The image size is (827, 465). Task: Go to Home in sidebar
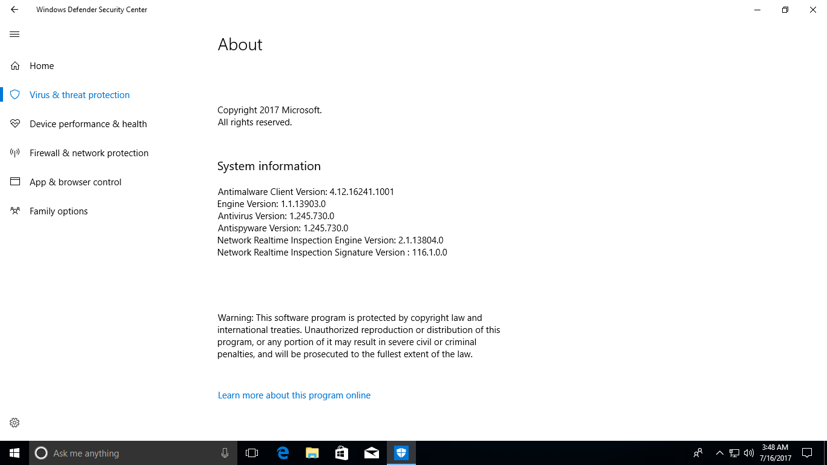pos(42,65)
